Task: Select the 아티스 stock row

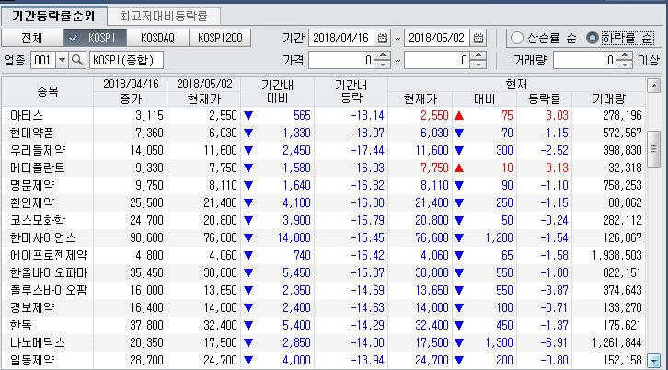Action: tap(324, 115)
